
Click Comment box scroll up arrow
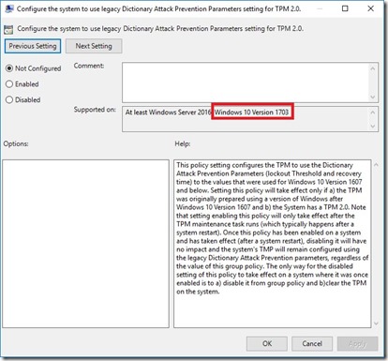(x=373, y=68)
